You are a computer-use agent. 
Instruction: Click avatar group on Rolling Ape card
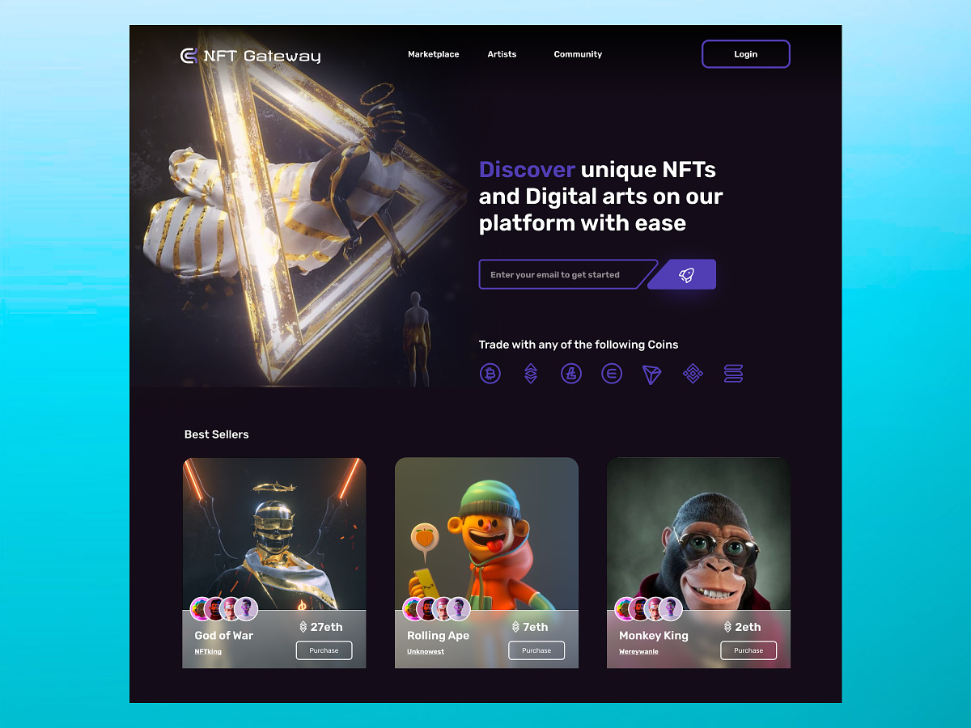point(436,608)
